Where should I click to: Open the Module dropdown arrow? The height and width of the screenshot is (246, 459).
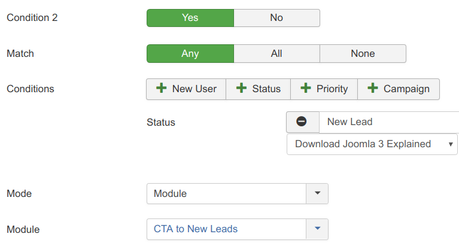[317, 229]
